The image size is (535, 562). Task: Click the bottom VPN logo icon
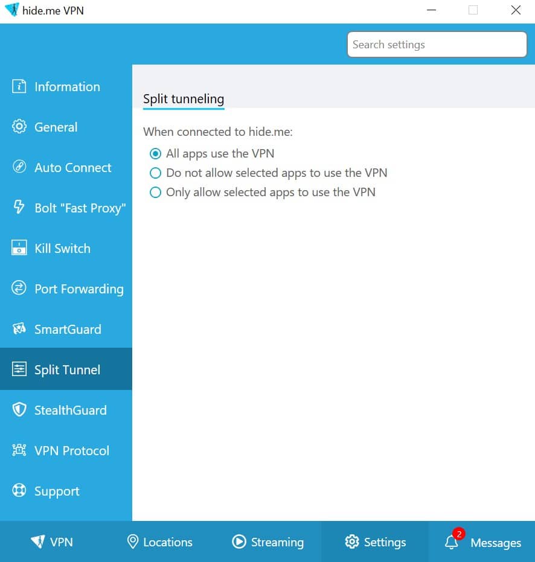tap(37, 541)
